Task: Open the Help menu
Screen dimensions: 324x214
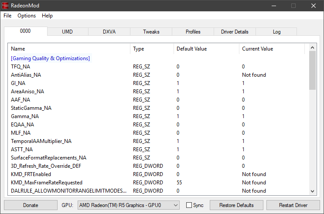Action: coord(47,16)
